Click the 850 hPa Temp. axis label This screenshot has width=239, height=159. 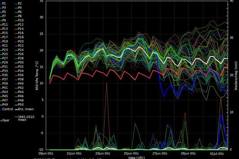[x=37, y=76]
